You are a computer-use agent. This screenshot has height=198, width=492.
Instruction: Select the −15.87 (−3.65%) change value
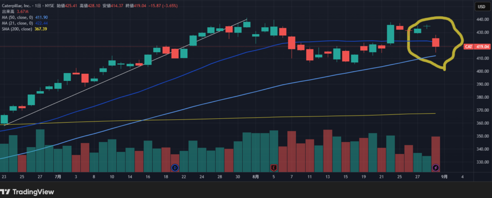click(x=162, y=6)
